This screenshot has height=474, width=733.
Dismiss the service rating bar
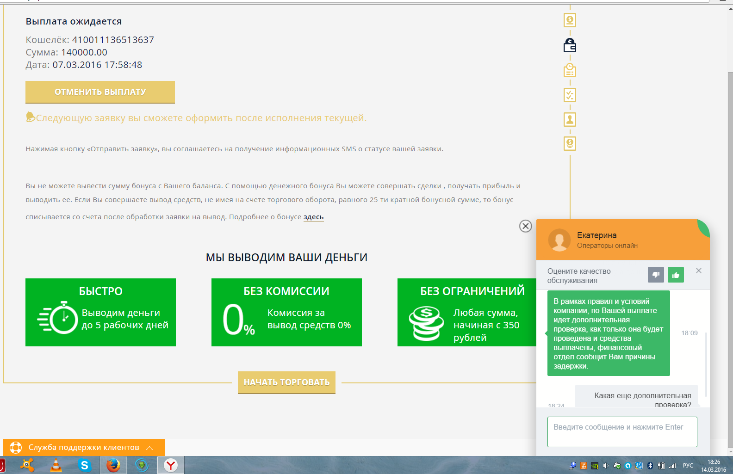pos(699,271)
